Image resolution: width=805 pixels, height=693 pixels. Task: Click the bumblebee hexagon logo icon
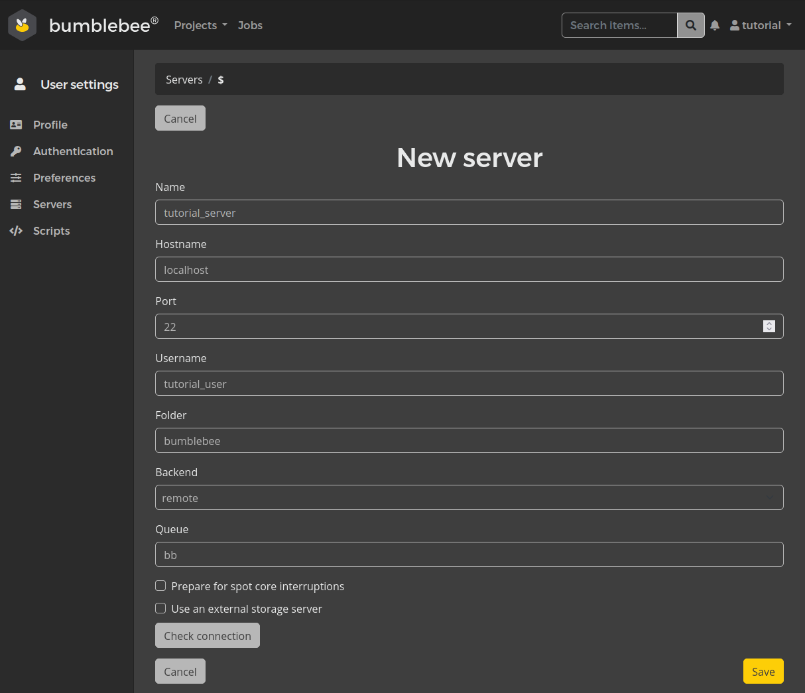click(23, 25)
